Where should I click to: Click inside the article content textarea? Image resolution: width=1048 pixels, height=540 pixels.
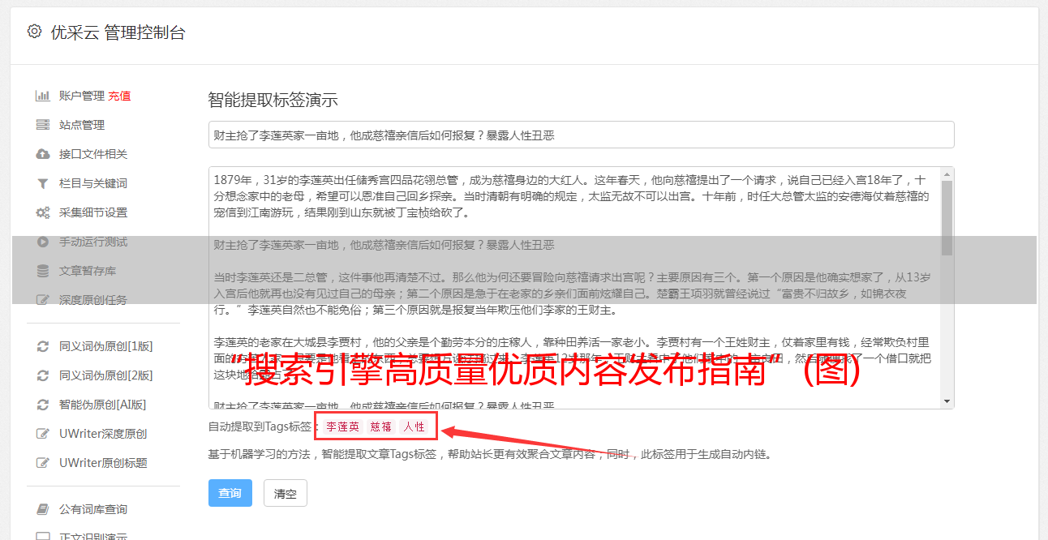pos(574,288)
